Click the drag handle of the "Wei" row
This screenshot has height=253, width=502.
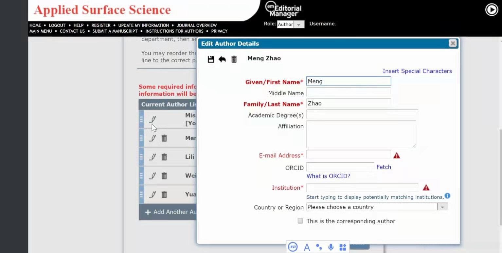pyautogui.click(x=141, y=176)
